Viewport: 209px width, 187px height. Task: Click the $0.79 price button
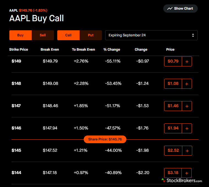tap(173, 61)
